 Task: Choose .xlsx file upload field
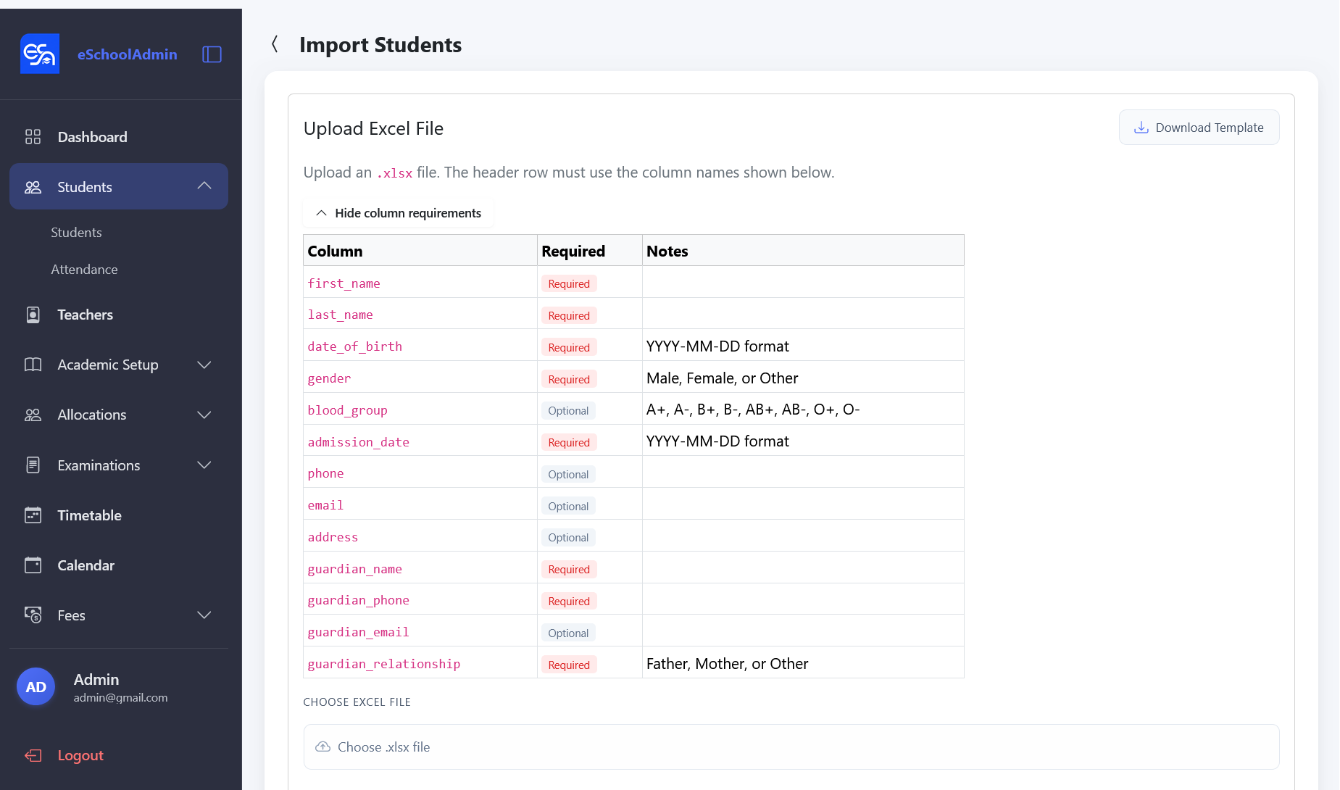[791, 747]
